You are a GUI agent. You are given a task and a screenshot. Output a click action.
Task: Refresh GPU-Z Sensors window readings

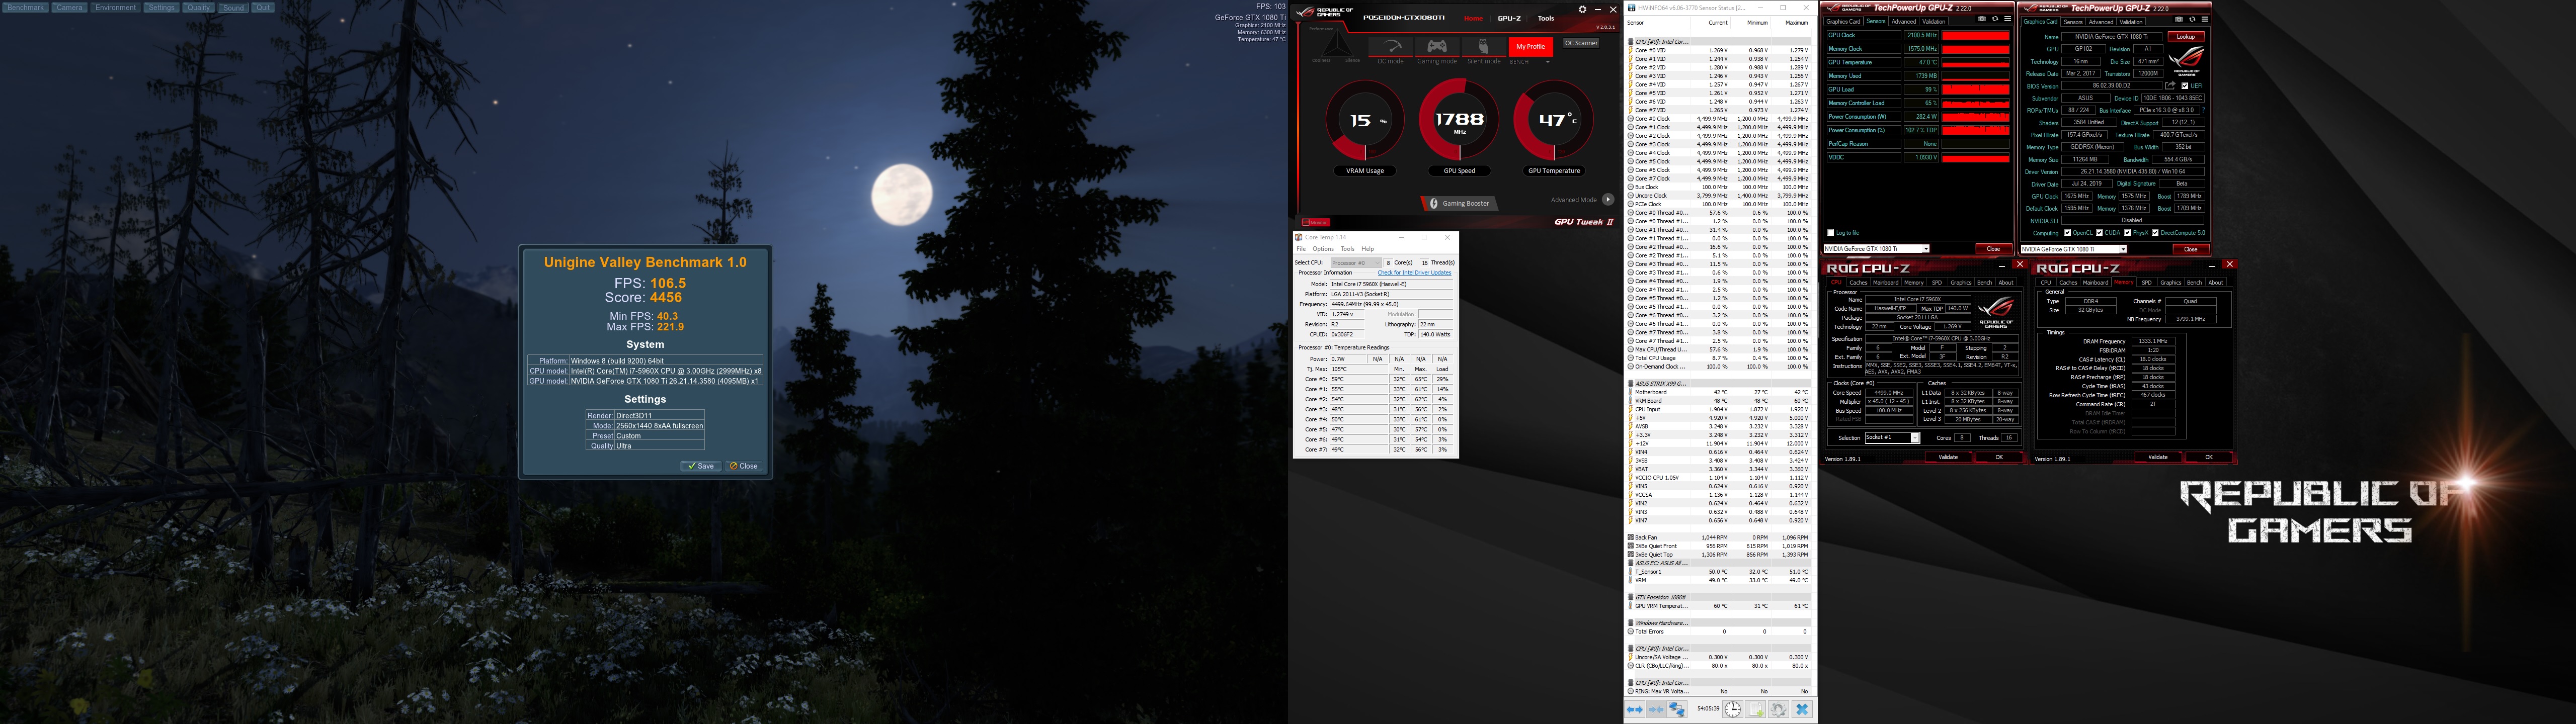coord(1995,19)
